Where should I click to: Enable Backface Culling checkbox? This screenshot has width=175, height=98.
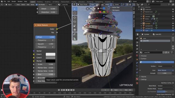click(173, 83)
